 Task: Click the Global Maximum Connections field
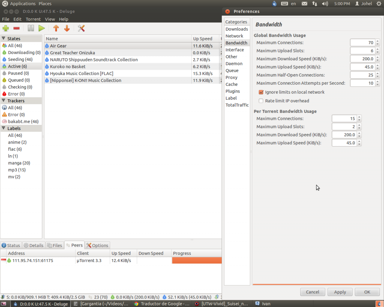pyautogui.click(x=363, y=43)
